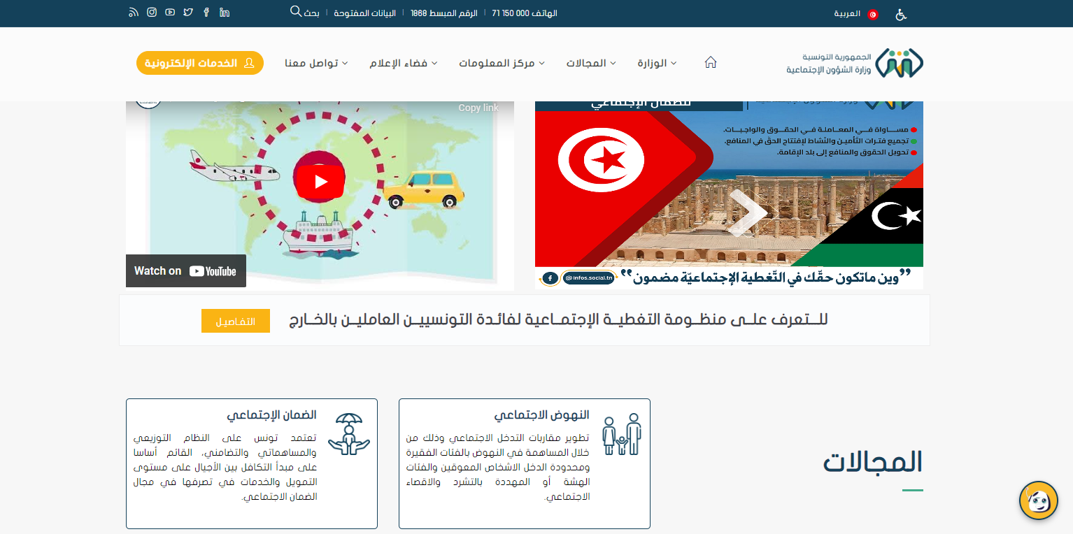Open the مركز المعلومات dropdown
This screenshot has height=534, width=1073.
click(501, 63)
